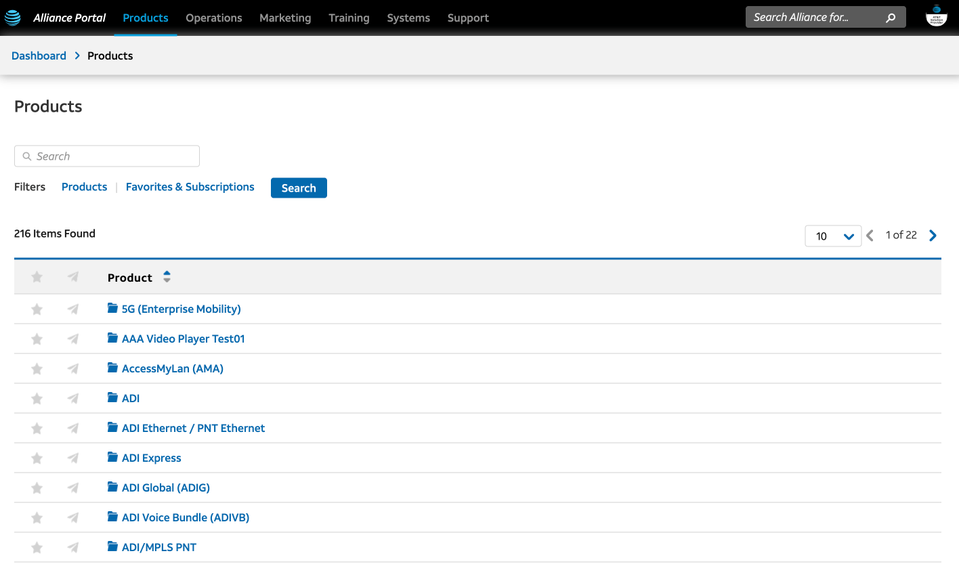Click the subscribe icon in the AccessMyLan (AMA) row

(x=73, y=369)
